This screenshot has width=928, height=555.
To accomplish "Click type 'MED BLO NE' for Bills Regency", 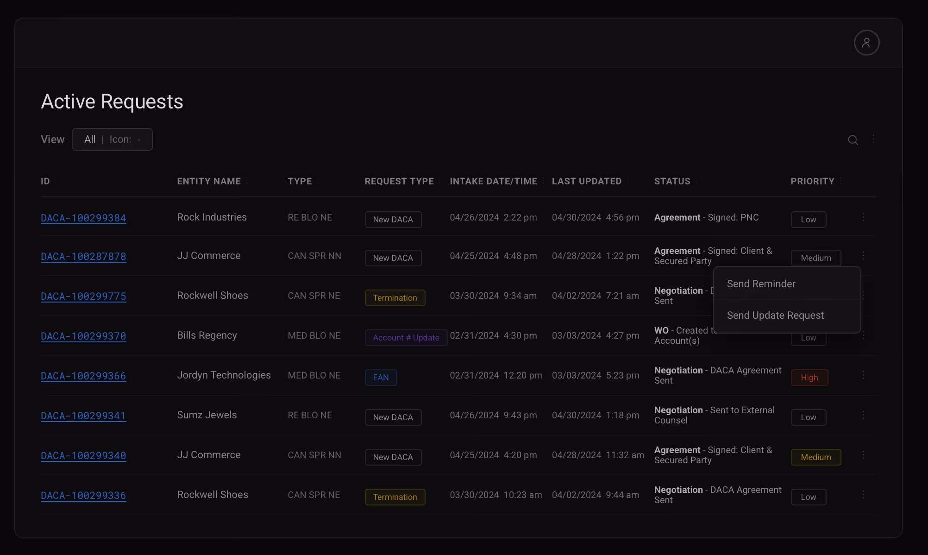I will [x=314, y=335].
